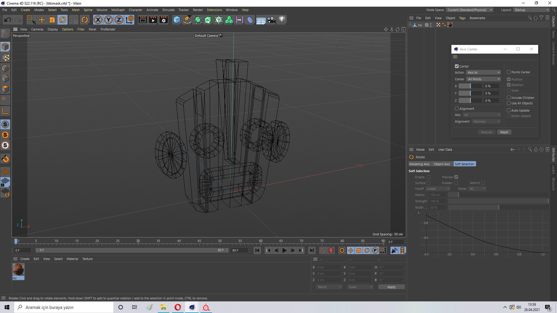
Task: Click the Reset button in Axis Center
Action: [504, 132]
